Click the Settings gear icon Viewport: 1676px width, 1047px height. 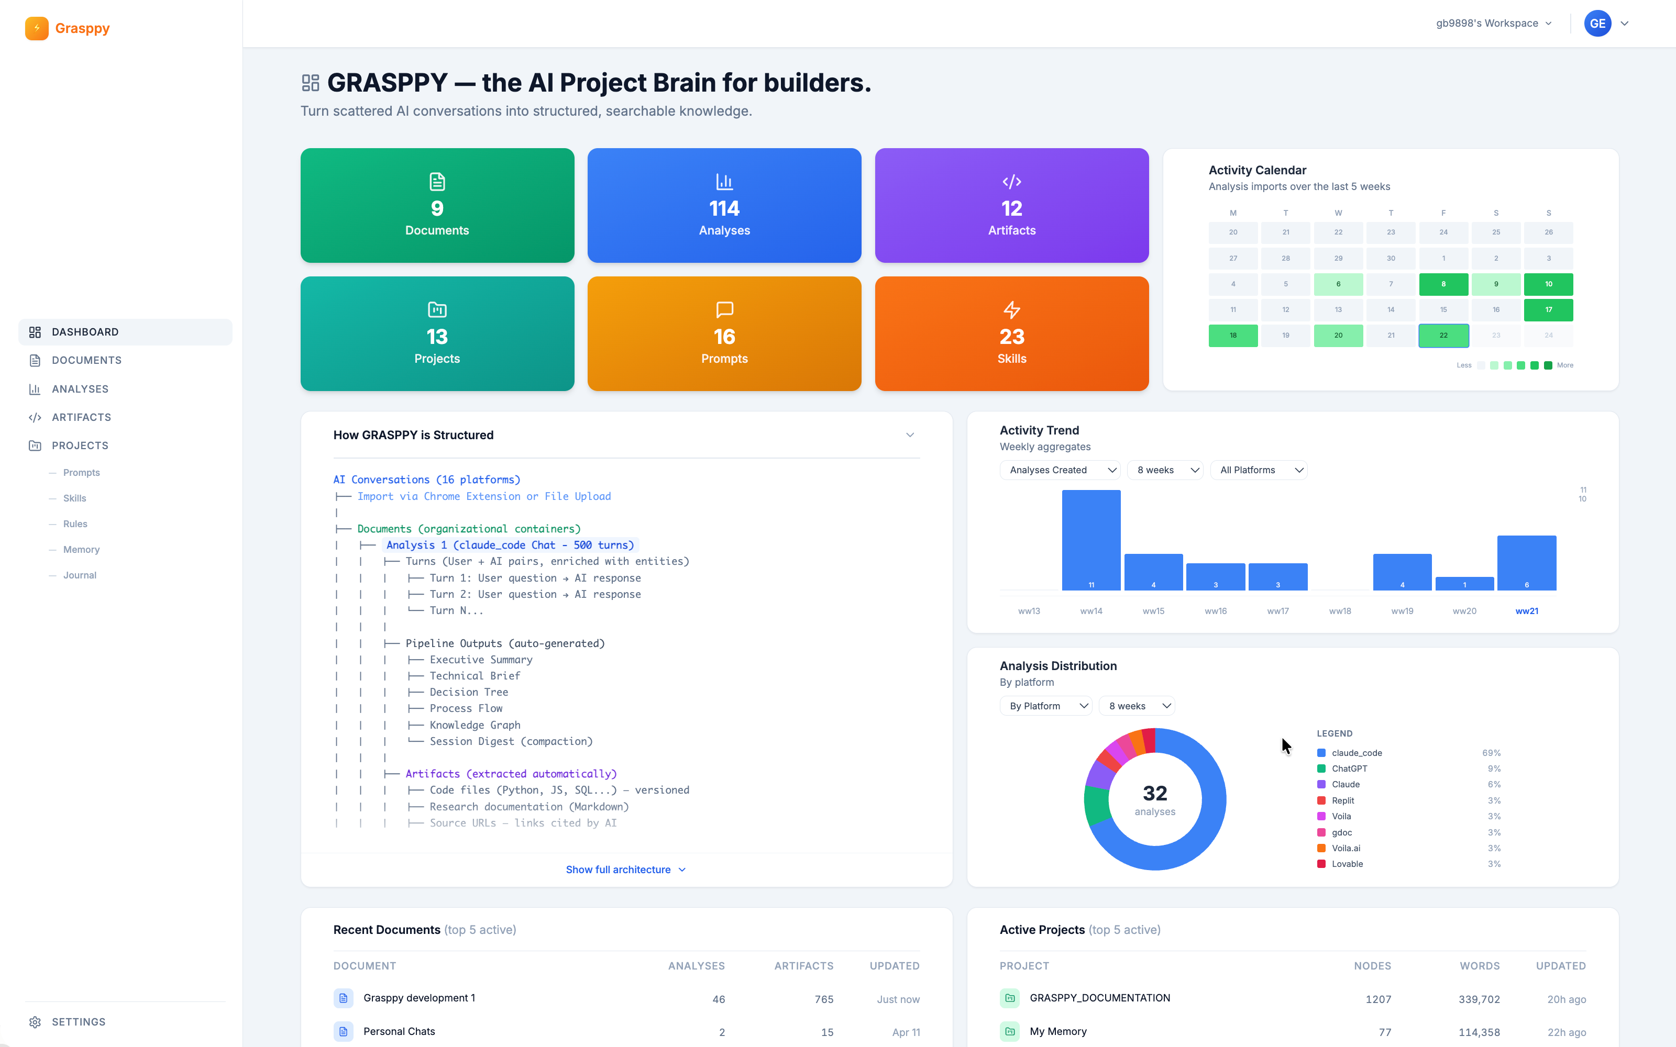click(x=35, y=1022)
